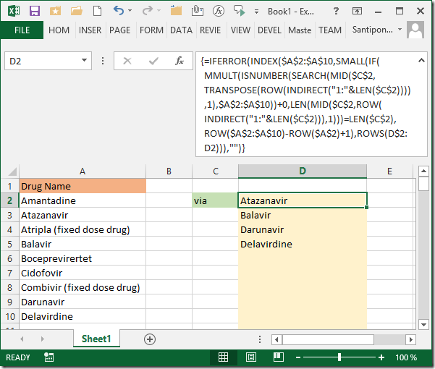The height and width of the screenshot is (369, 435).
Task: Click the folder with arrow toolbar icon
Action: pos(176,11)
